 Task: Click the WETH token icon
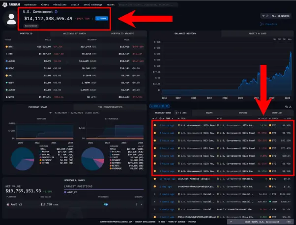[x=6, y=97]
